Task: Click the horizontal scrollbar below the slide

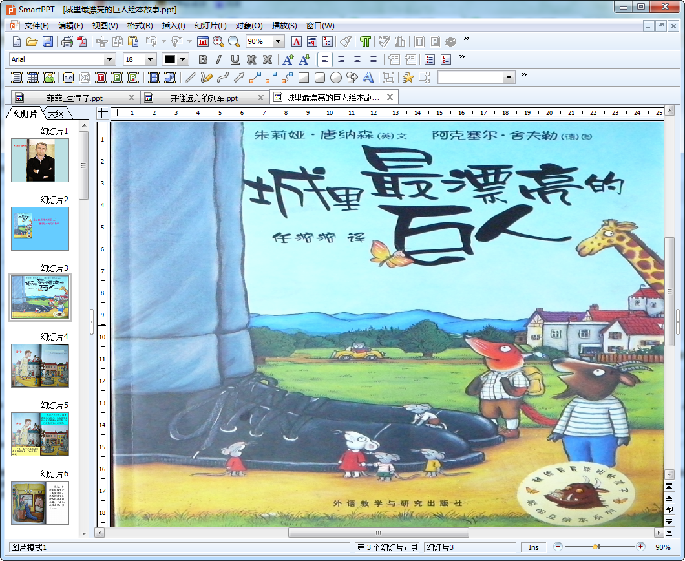Action: pyautogui.click(x=378, y=533)
